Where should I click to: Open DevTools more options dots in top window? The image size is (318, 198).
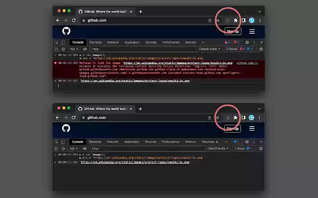tap(254, 42)
